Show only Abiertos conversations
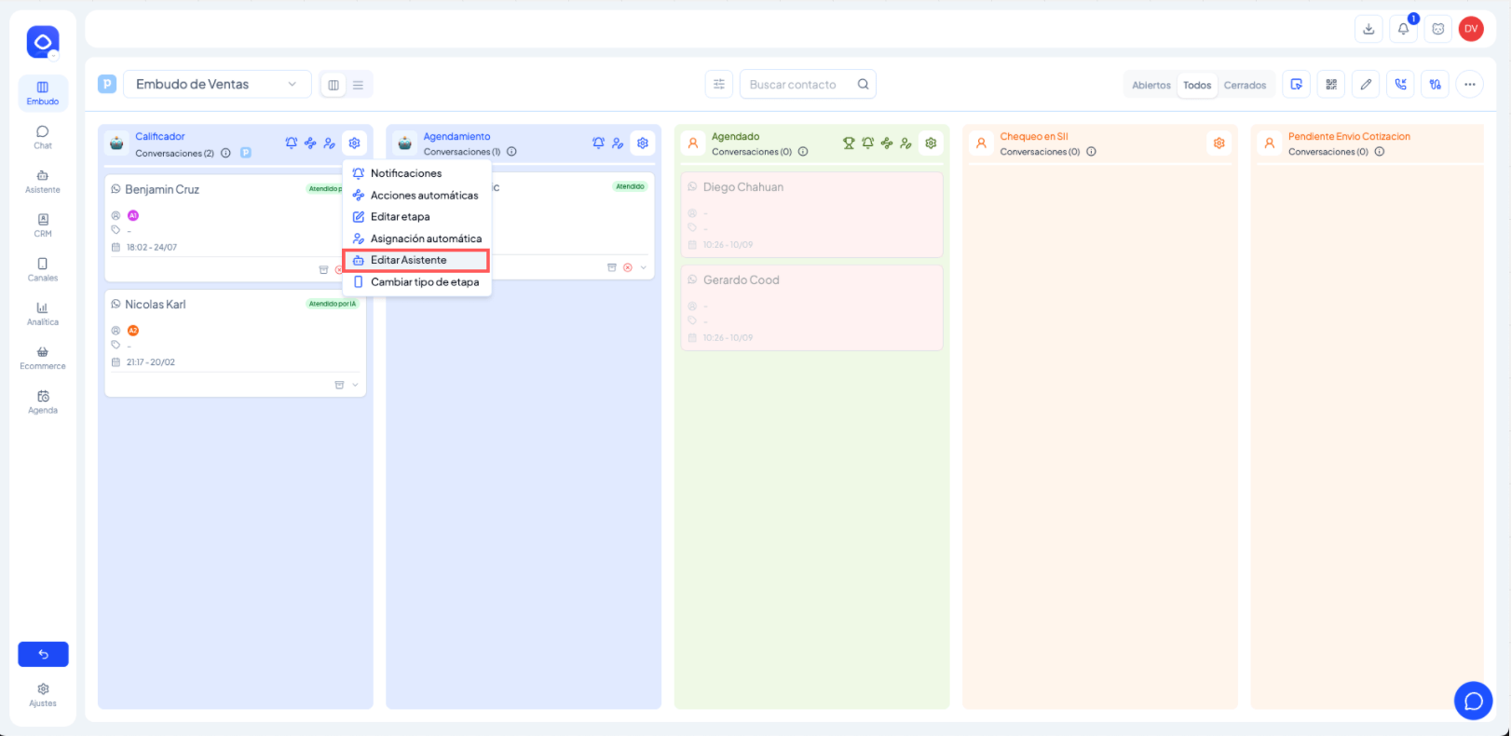The height and width of the screenshot is (736, 1511). 1150,86
